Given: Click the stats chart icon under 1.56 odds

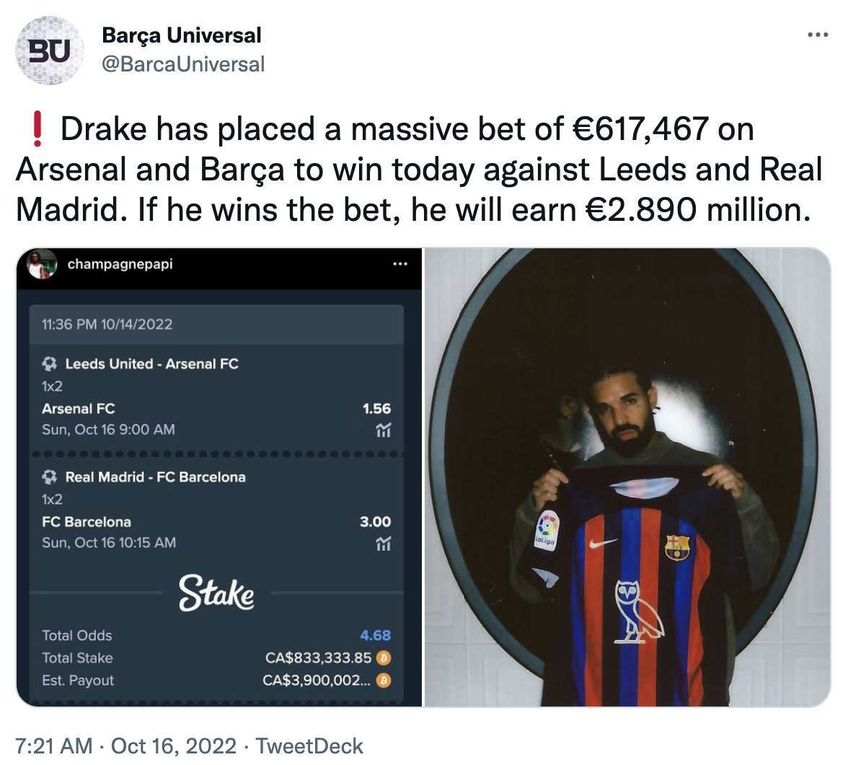Looking at the screenshot, I should coord(384,430).
